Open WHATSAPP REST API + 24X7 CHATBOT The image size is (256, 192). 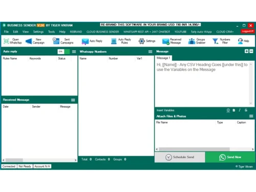pos(147,32)
